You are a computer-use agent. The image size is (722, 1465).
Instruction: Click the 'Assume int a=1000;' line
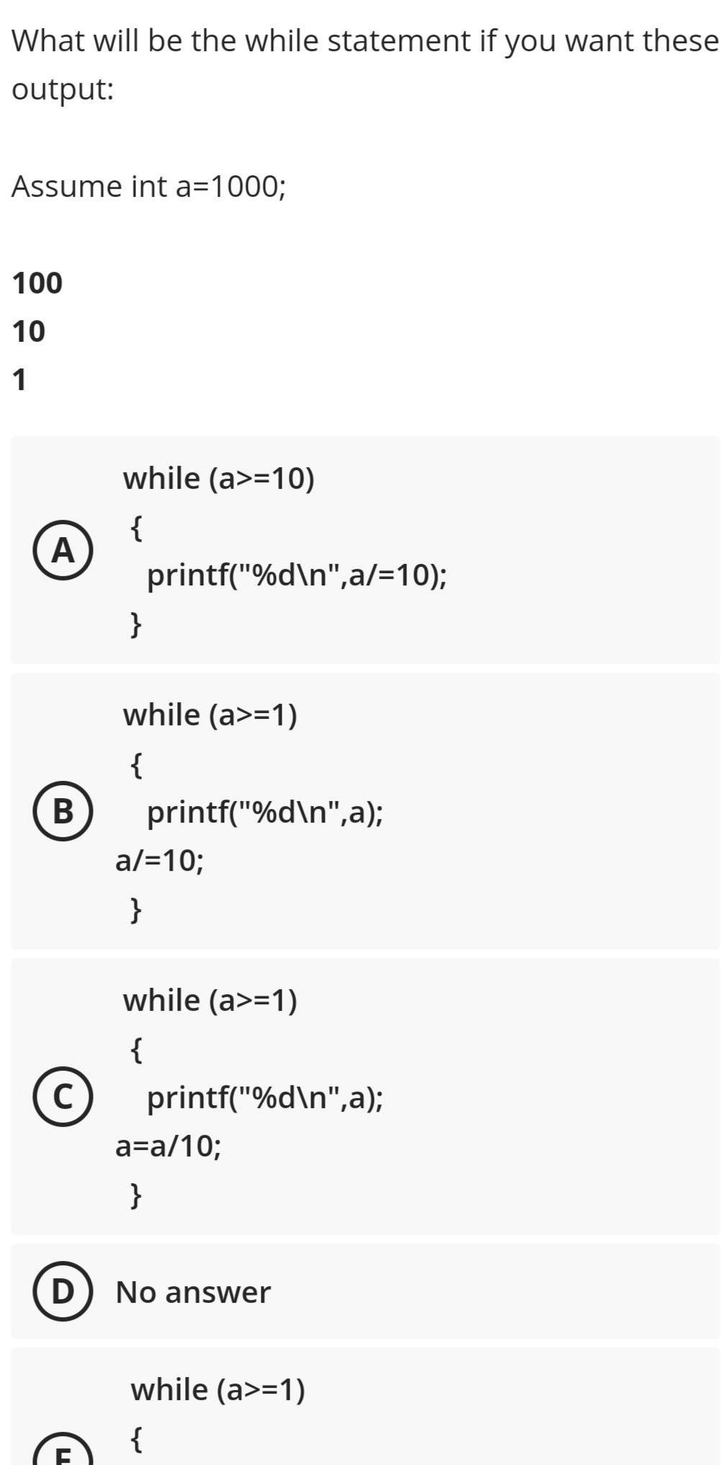point(148,186)
